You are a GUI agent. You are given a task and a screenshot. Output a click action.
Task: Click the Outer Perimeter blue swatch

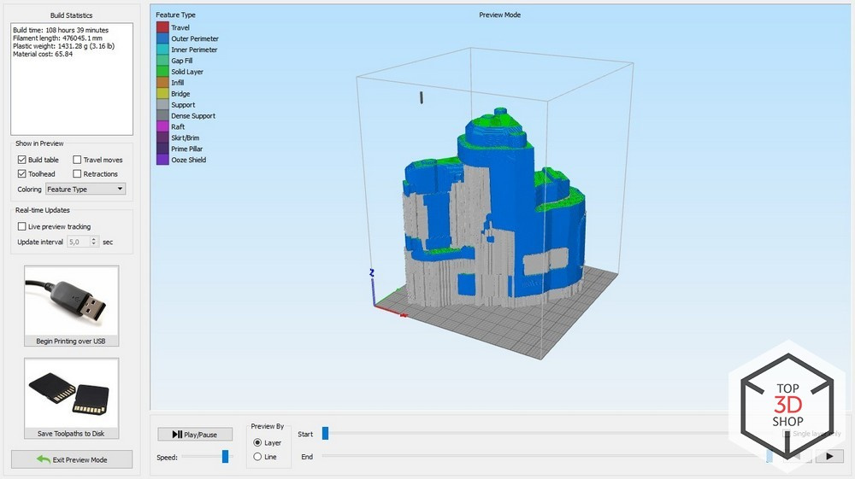click(x=162, y=38)
